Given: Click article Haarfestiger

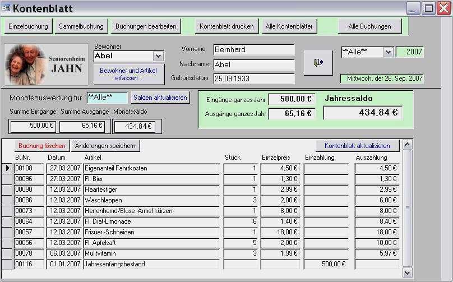Looking at the screenshot, I should coord(151,189).
